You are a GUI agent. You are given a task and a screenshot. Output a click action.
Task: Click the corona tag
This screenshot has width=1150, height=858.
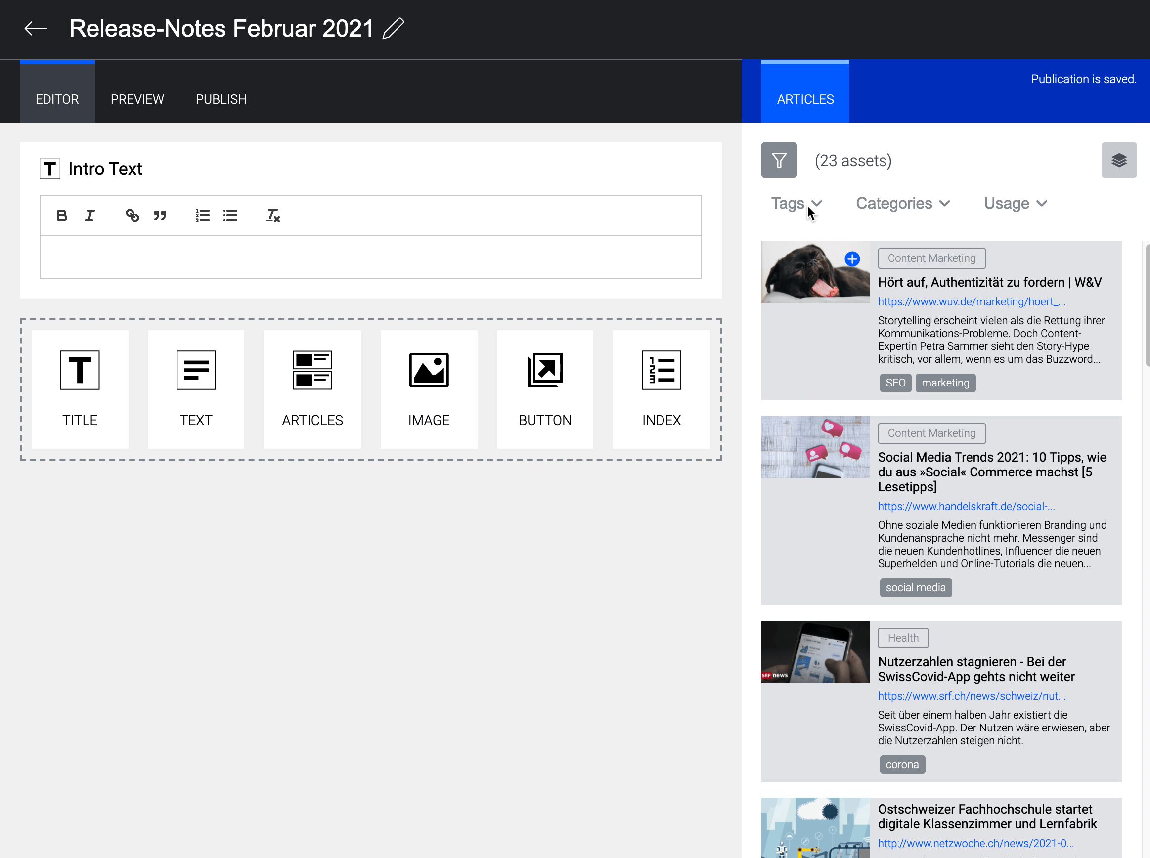902,765
